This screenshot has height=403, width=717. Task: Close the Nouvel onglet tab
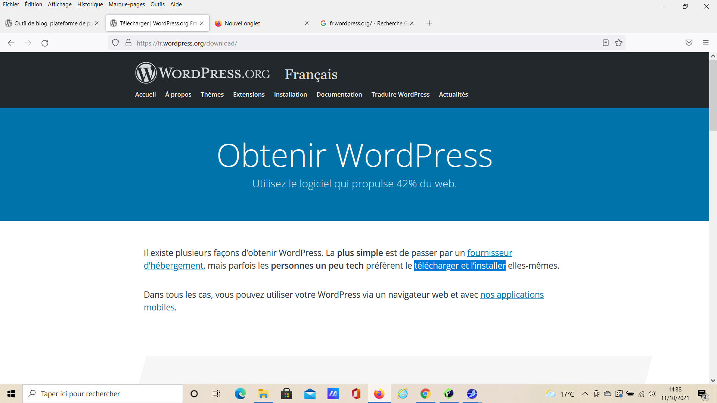(x=307, y=23)
